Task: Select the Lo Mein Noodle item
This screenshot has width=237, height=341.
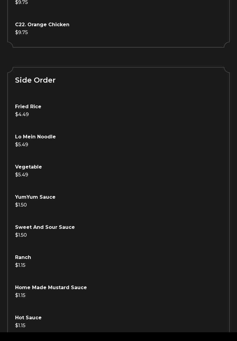Action: (x=35, y=137)
